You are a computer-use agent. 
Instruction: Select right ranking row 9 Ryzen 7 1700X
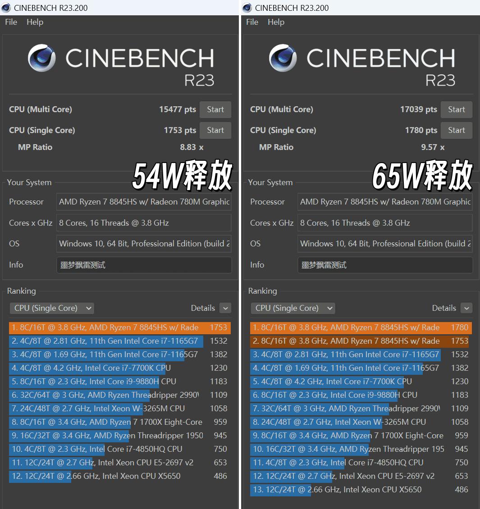[361, 436]
